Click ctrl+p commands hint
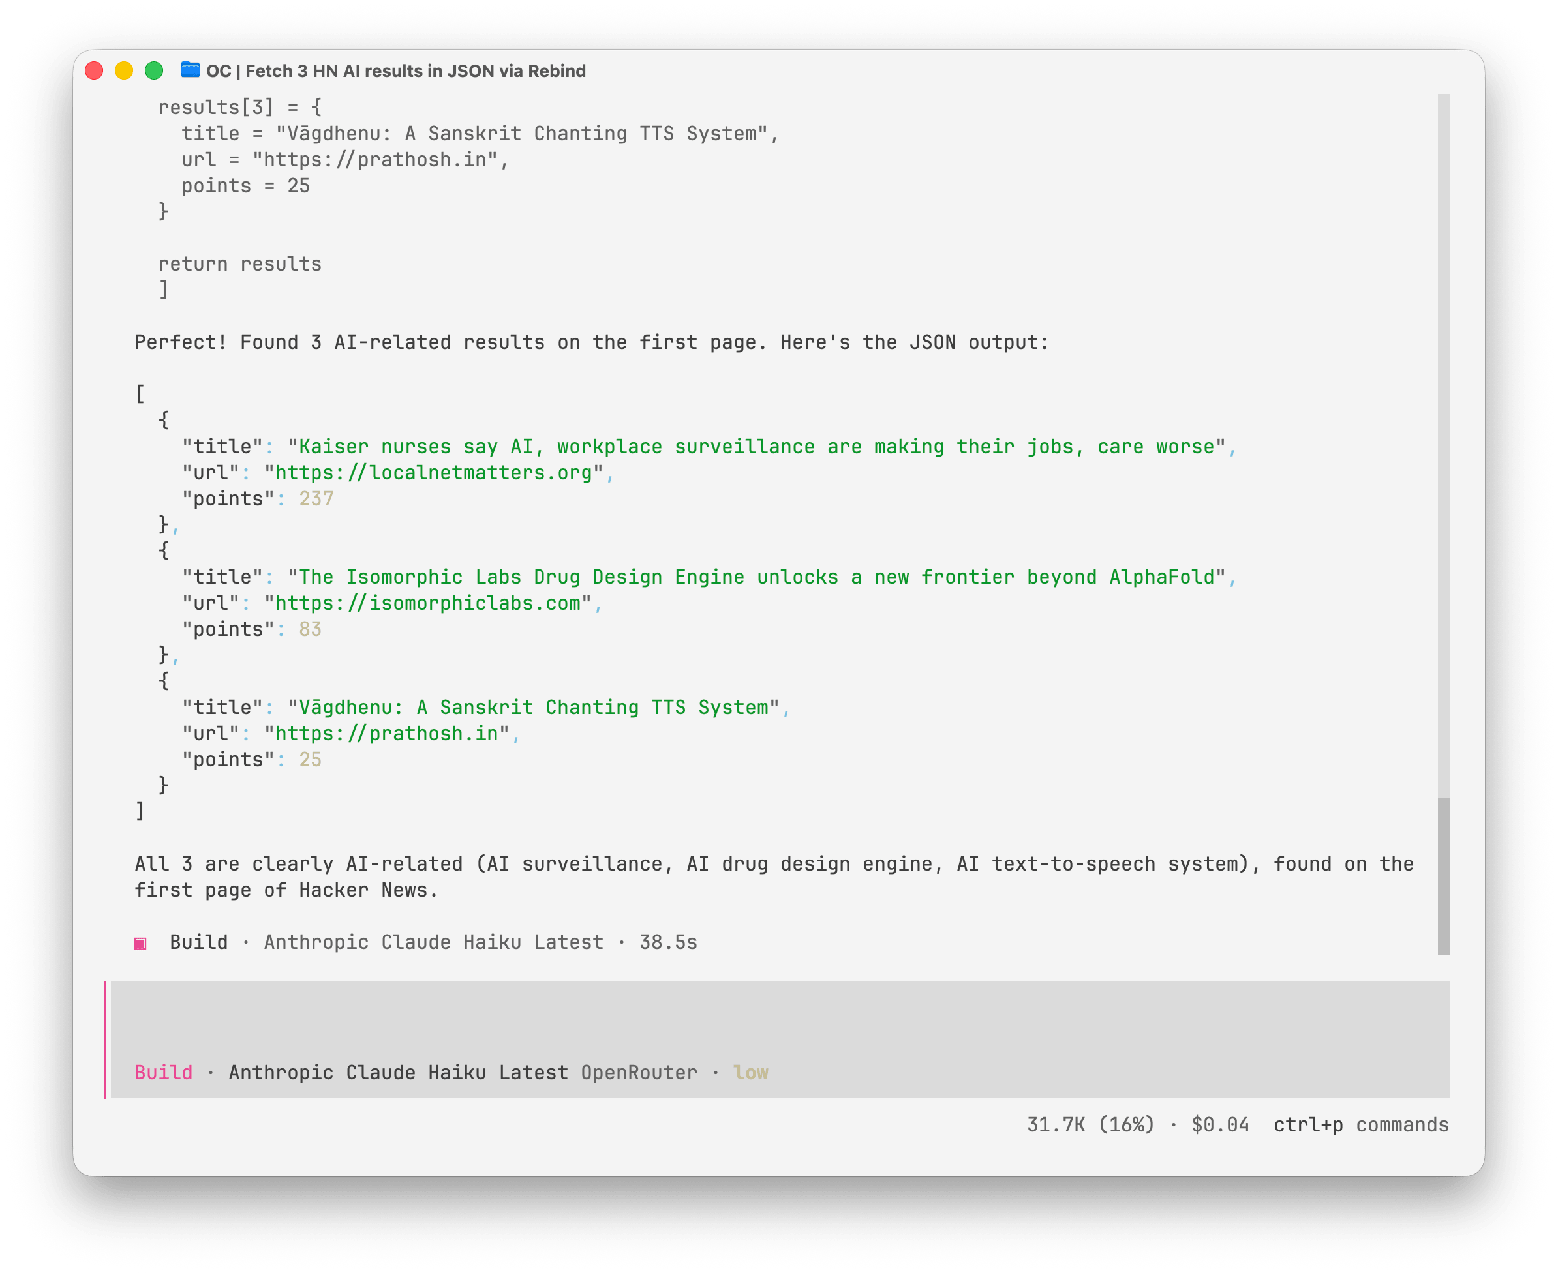1558x1273 pixels. [1361, 1125]
